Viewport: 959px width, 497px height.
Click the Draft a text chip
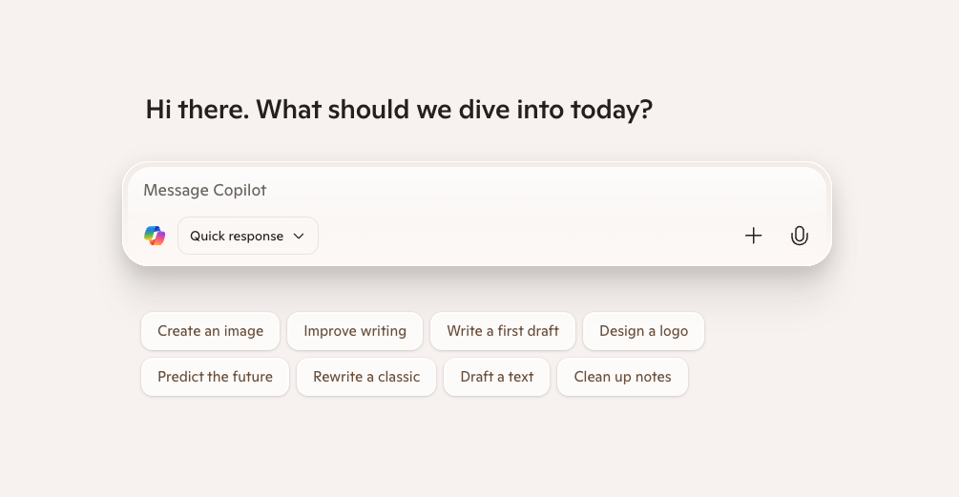pyautogui.click(x=496, y=377)
